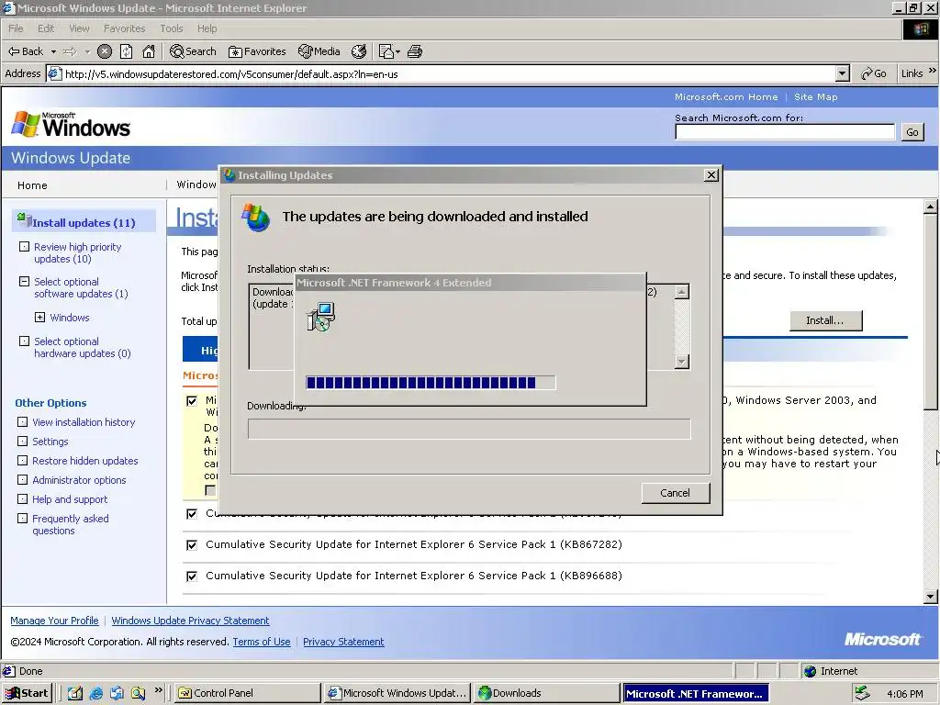Click the Outlook Express Quick Launch icon
Screen dimensions: 940x705
pyautogui.click(x=117, y=693)
